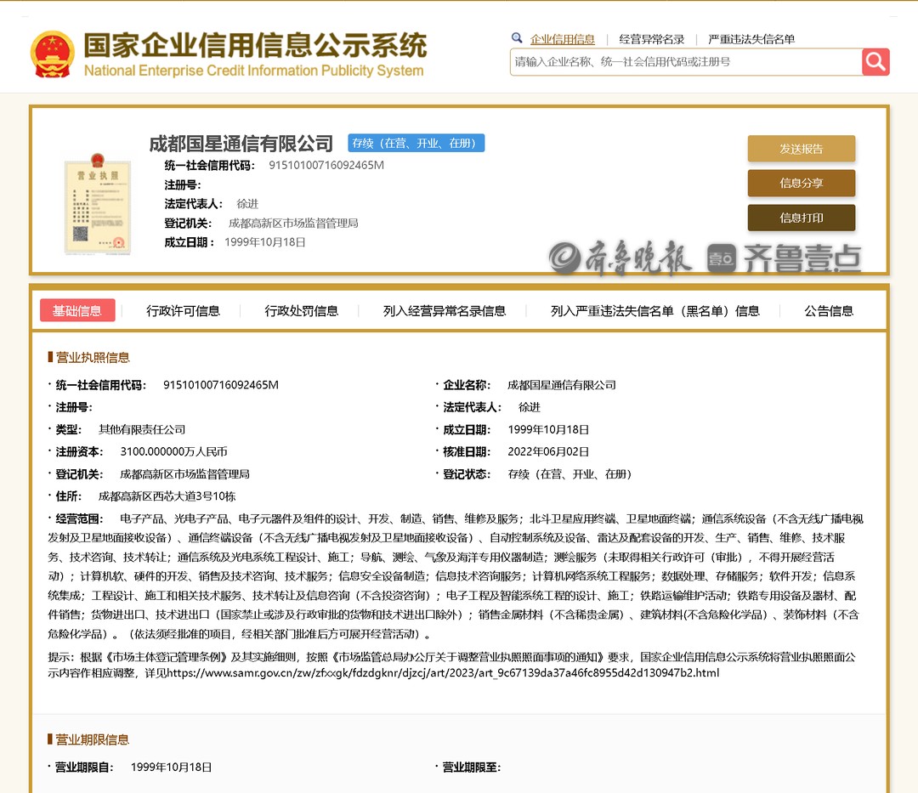Click the 存续 status badge beside company name
This screenshot has width=918, height=793.
coord(416,143)
